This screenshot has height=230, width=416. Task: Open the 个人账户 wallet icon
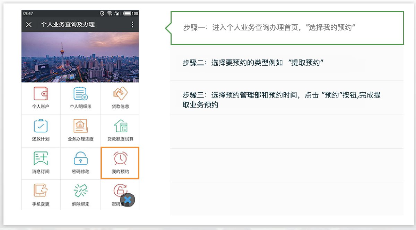(41, 94)
